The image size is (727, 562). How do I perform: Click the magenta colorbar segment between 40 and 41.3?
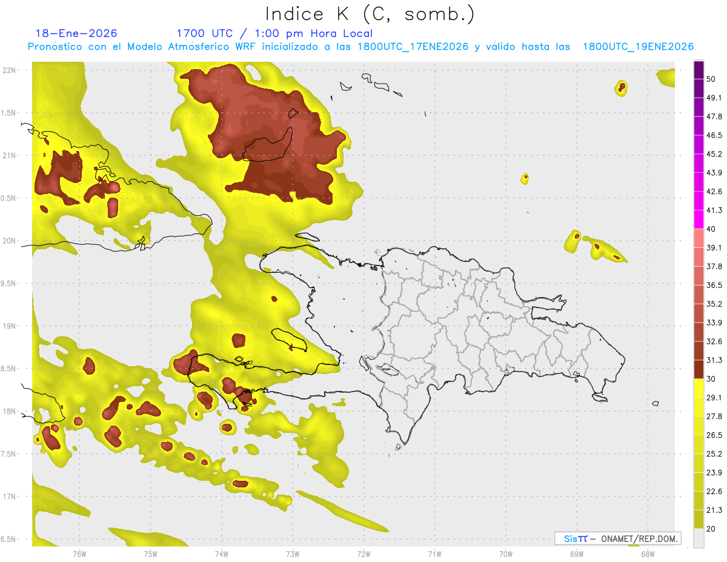click(699, 219)
